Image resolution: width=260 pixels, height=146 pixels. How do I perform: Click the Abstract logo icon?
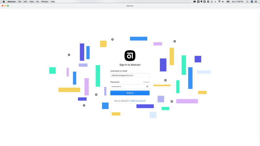click(130, 55)
